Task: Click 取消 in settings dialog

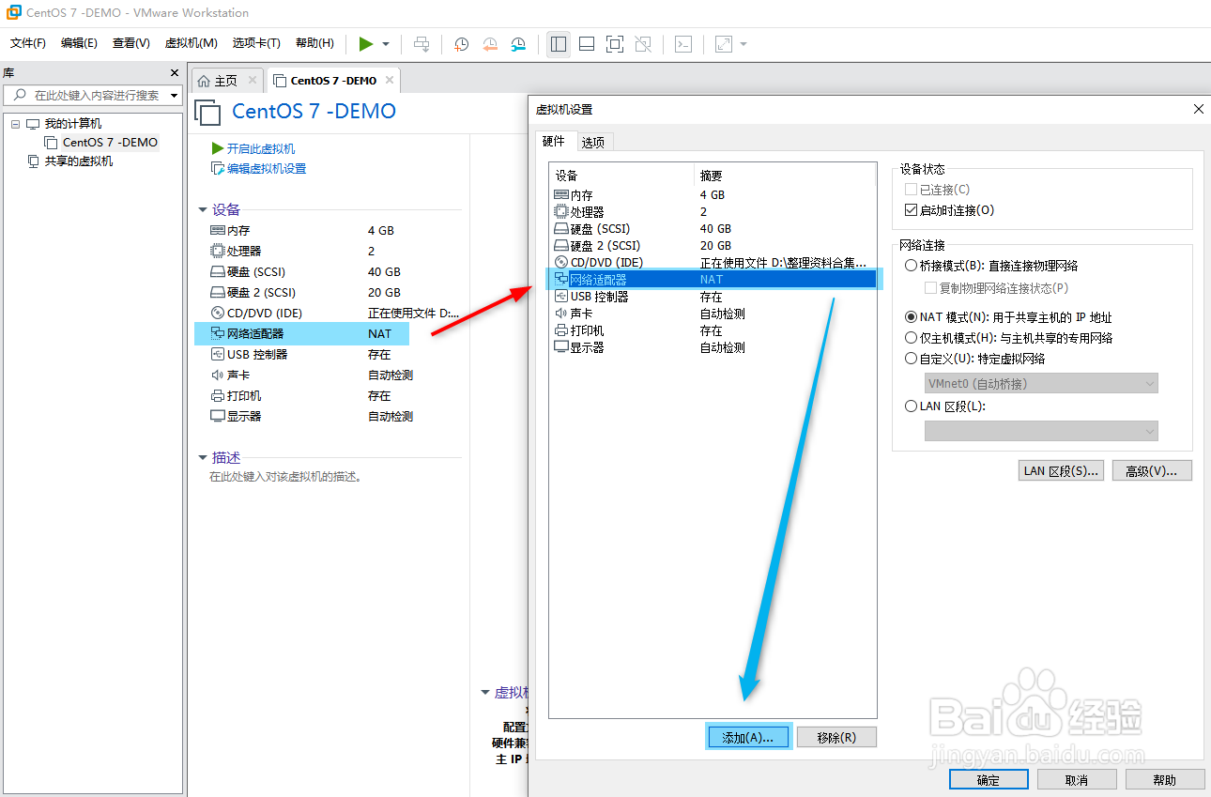Action: (1077, 780)
